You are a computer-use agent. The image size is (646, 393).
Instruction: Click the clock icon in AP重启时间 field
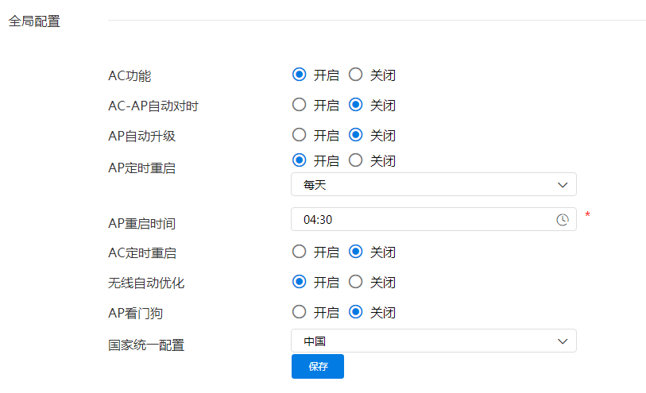[563, 219]
